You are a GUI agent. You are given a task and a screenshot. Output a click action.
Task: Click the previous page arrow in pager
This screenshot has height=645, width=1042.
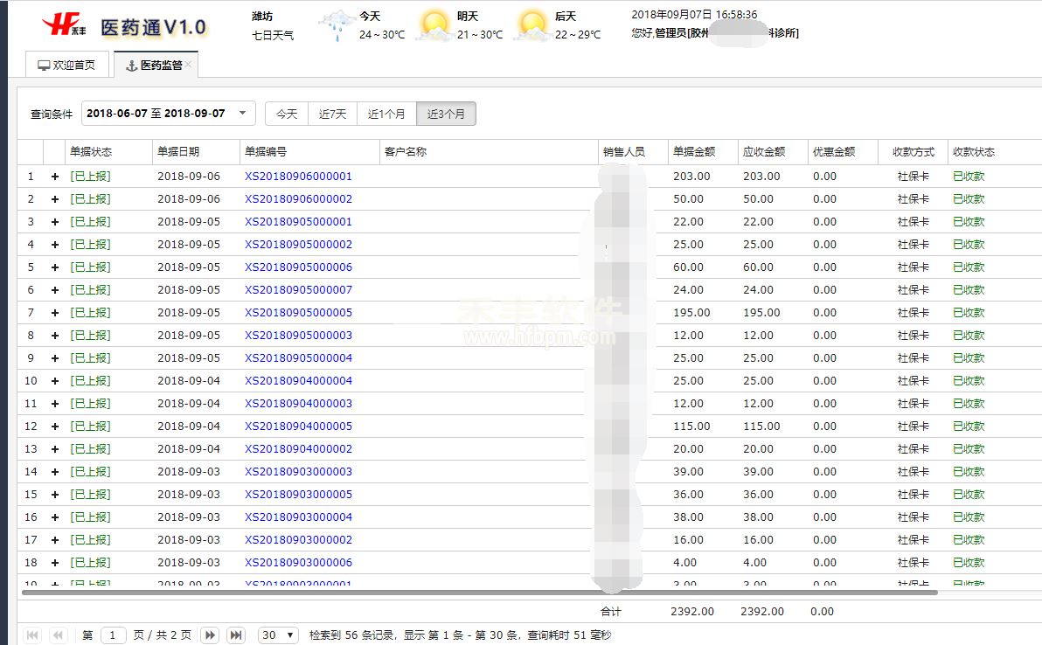pos(59,635)
